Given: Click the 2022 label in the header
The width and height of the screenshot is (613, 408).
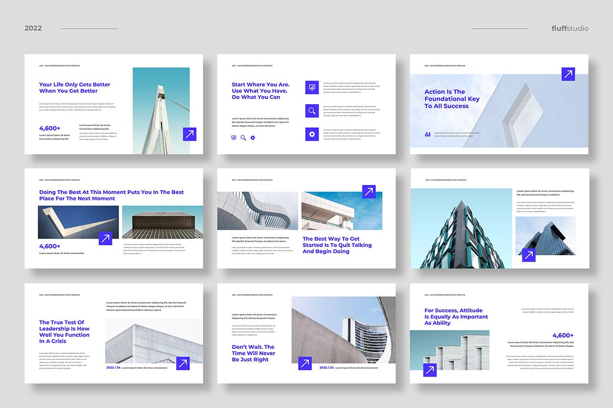Looking at the screenshot, I should [x=33, y=28].
